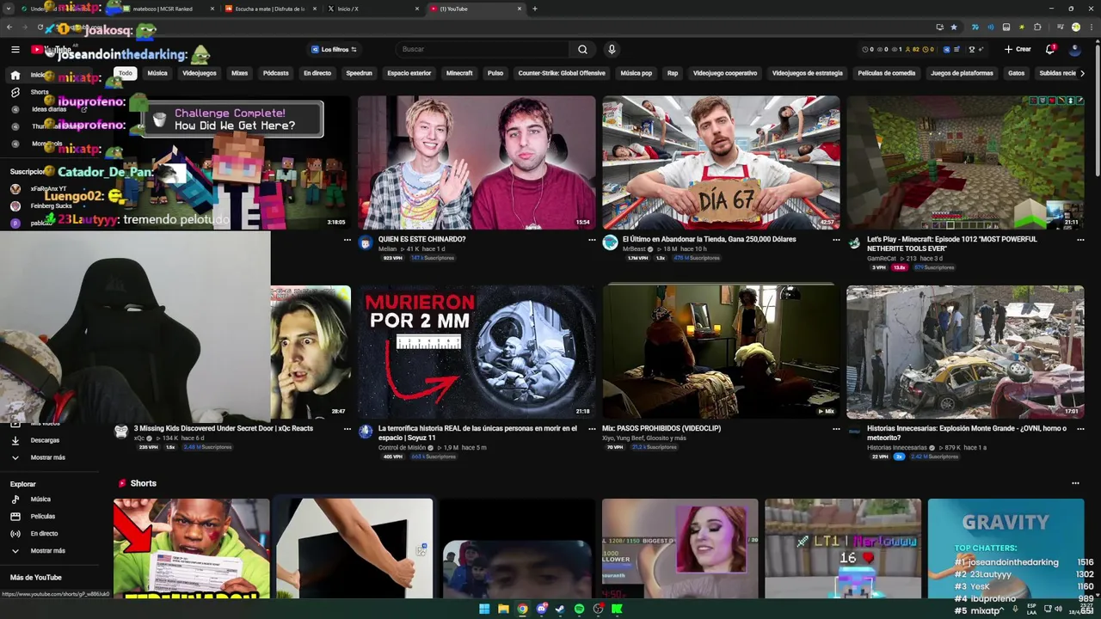Click the Música icon in Explorar section

(15, 499)
